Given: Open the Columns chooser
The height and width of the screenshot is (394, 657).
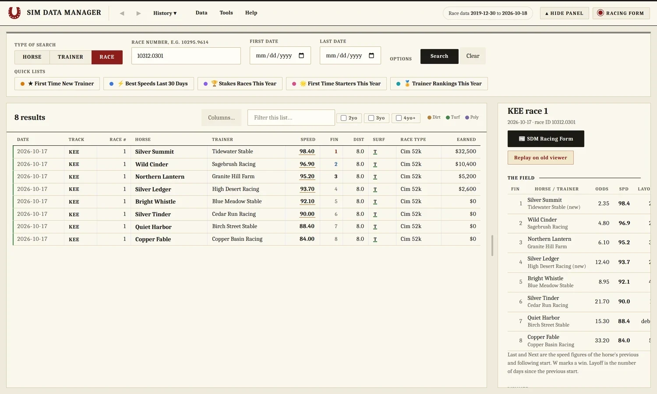Looking at the screenshot, I should [x=221, y=118].
